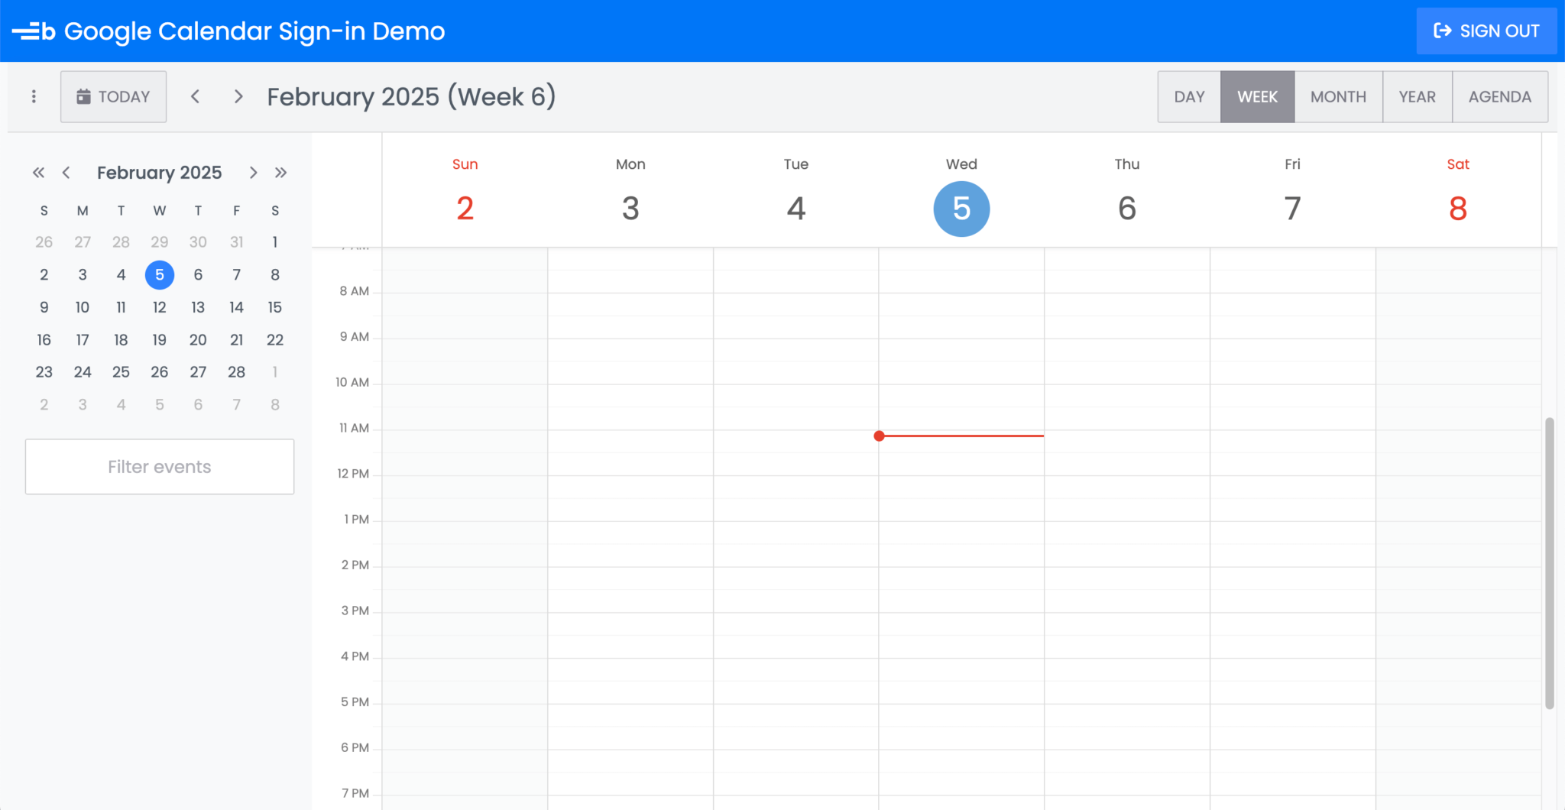Viewport: 1565px width, 810px height.
Task: Jump back one year in mini calendar
Action: pyautogui.click(x=38, y=173)
